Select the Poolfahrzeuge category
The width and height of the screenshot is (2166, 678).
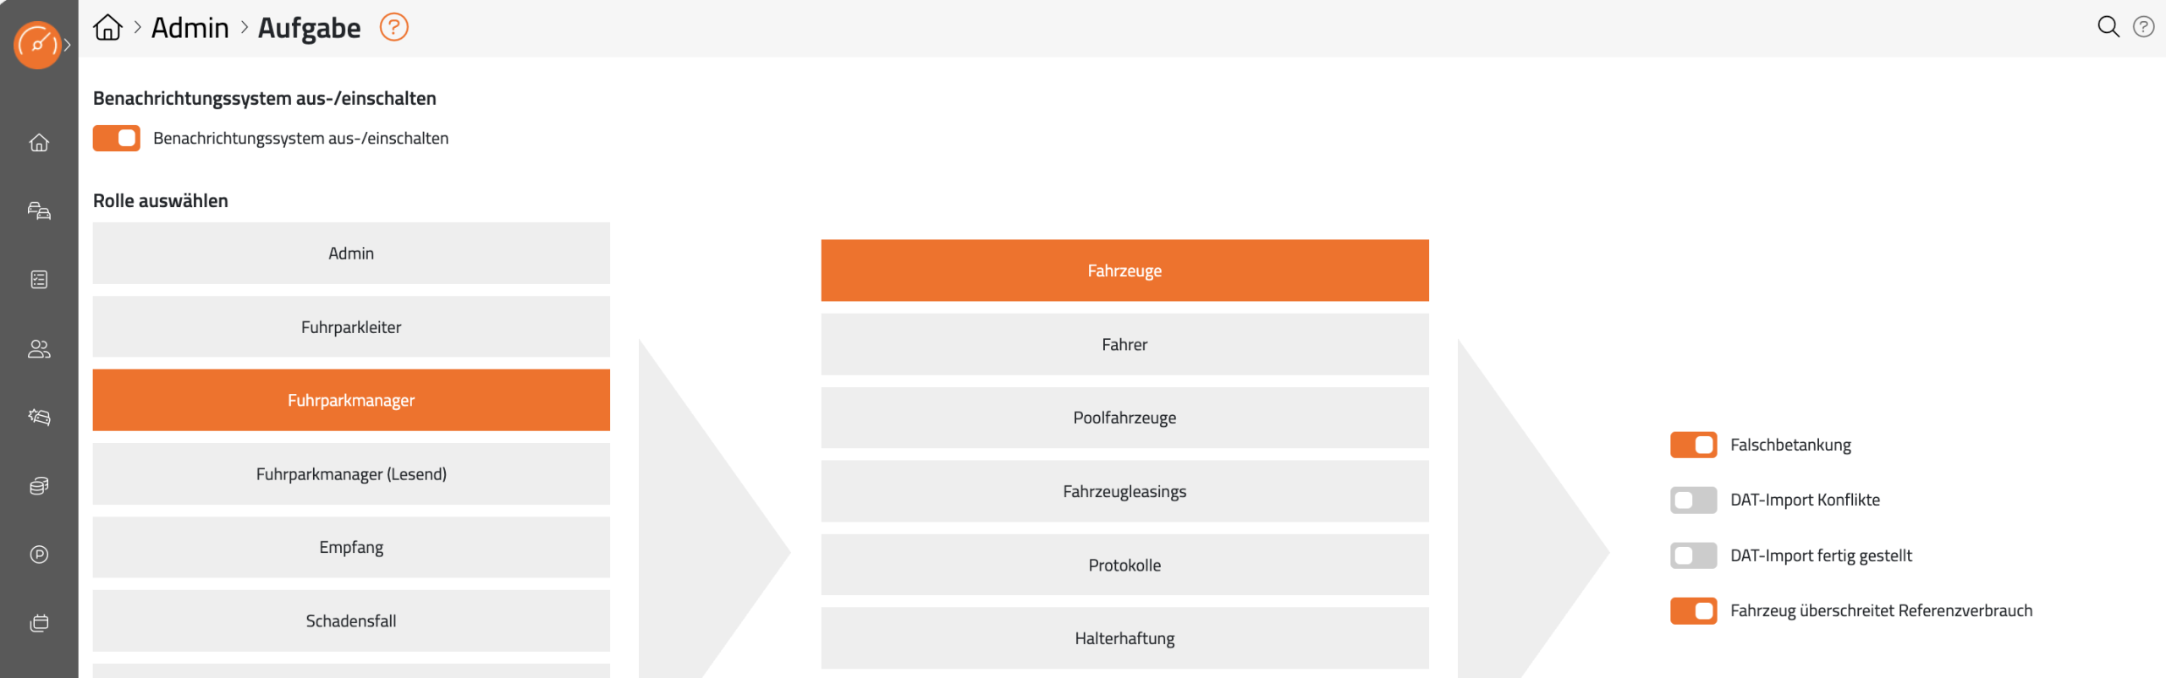[x=1124, y=418]
